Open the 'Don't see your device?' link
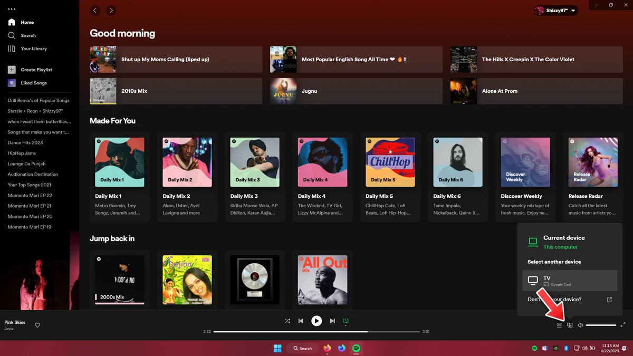Image resolution: width=633 pixels, height=356 pixels. [x=570, y=300]
